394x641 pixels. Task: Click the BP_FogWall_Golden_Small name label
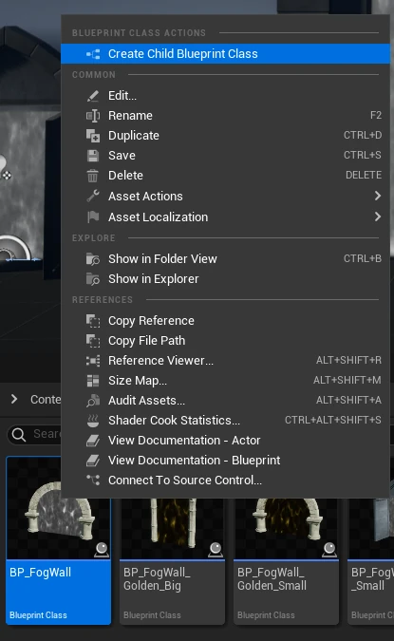click(272, 579)
